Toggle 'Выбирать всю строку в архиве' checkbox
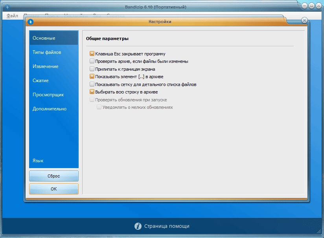The image size is (324, 238). tap(92, 92)
